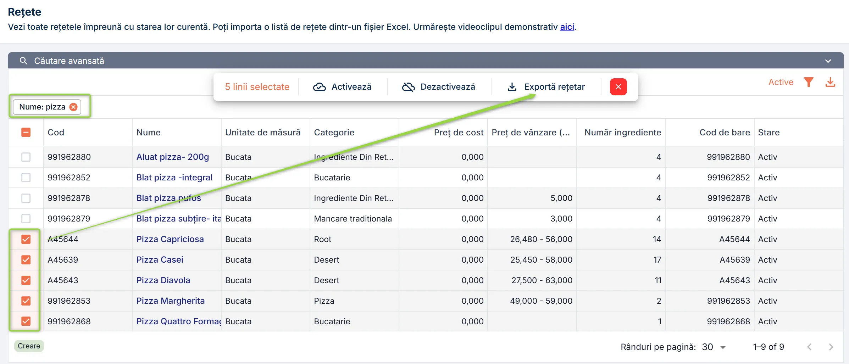This screenshot has height=364, width=849.
Task: Uncheck the Pizza Margherita row checkbox
Action: [x=26, y=301]
